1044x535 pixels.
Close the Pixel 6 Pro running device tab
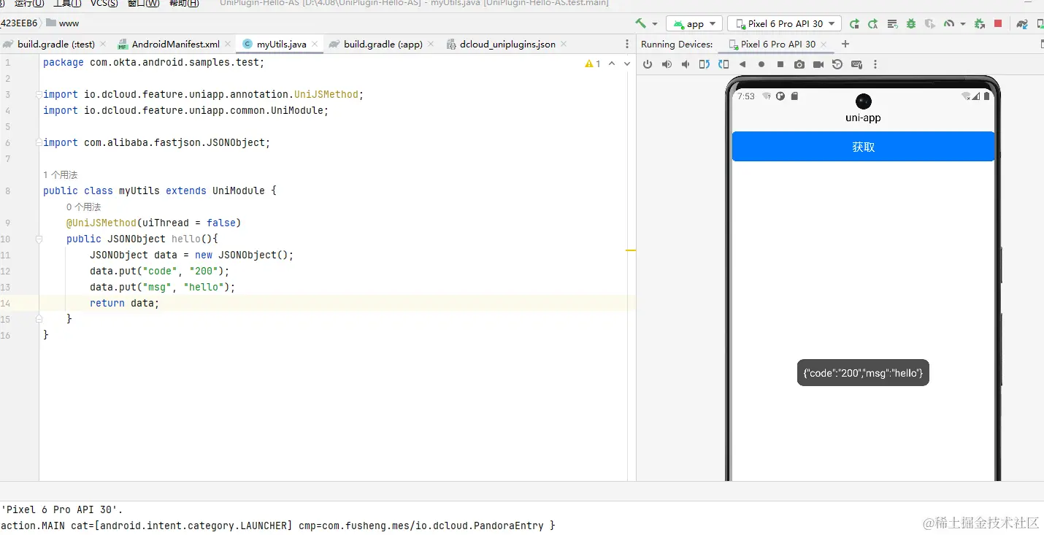coord(824,45)
